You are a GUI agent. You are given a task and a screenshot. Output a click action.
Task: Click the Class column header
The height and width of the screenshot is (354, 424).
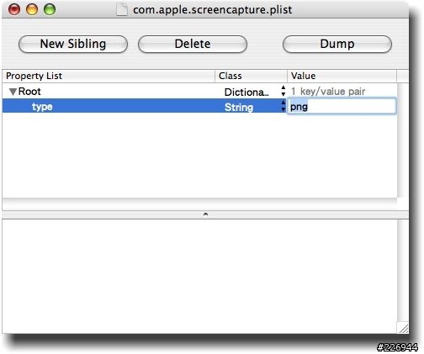pos(252,76)
